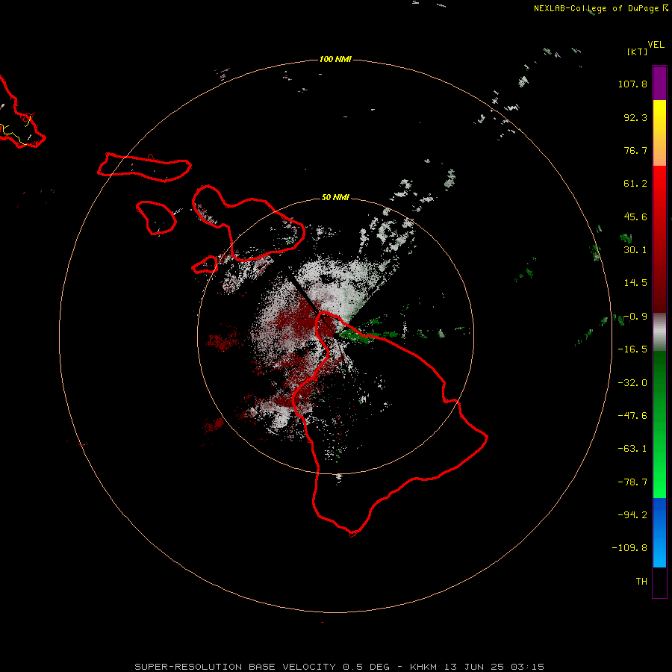Click the -47.6 legend value

pyautogui.click(x=632, y=416)
